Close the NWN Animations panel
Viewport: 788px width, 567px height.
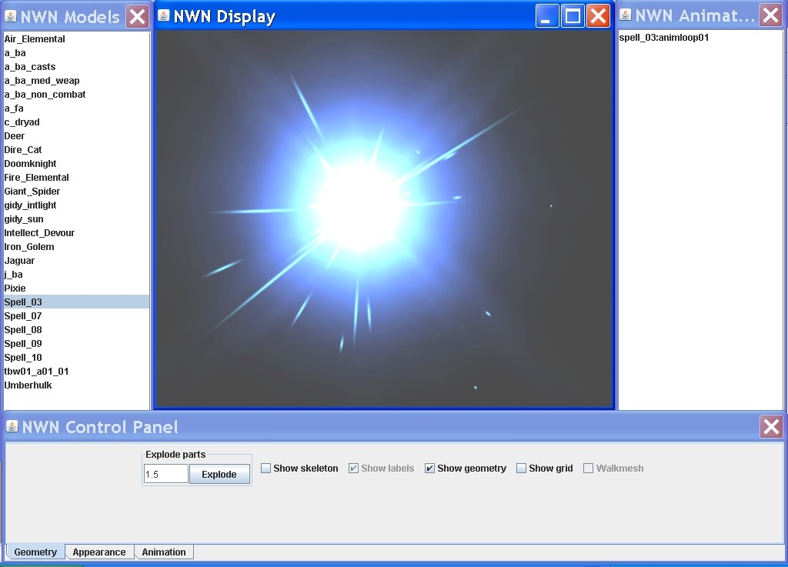770,15
